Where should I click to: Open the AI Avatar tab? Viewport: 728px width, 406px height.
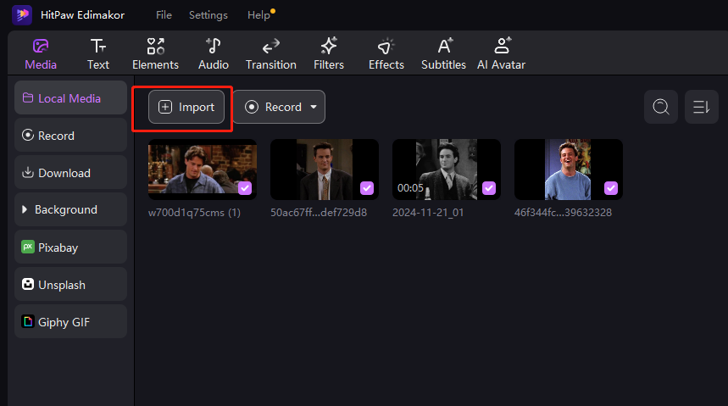502,54
